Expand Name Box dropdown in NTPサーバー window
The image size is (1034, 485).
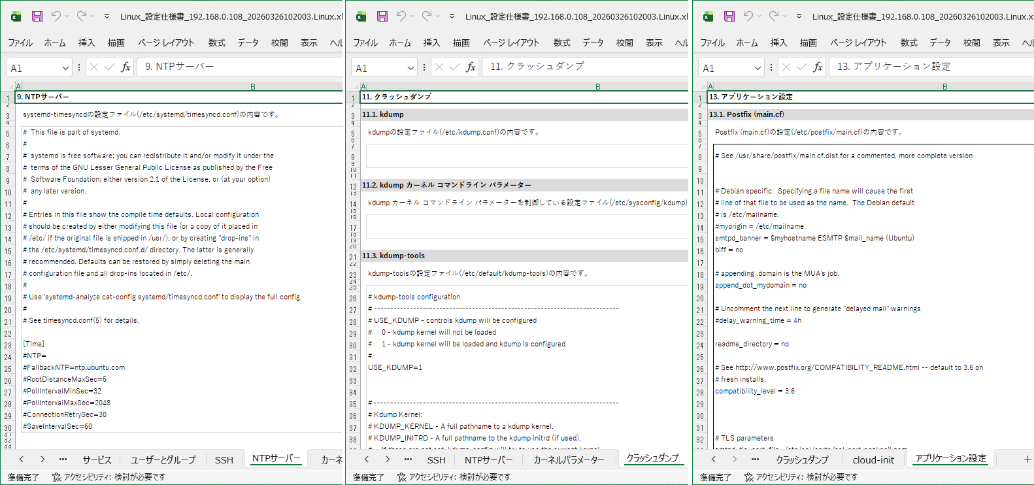[x=65, y=68]
